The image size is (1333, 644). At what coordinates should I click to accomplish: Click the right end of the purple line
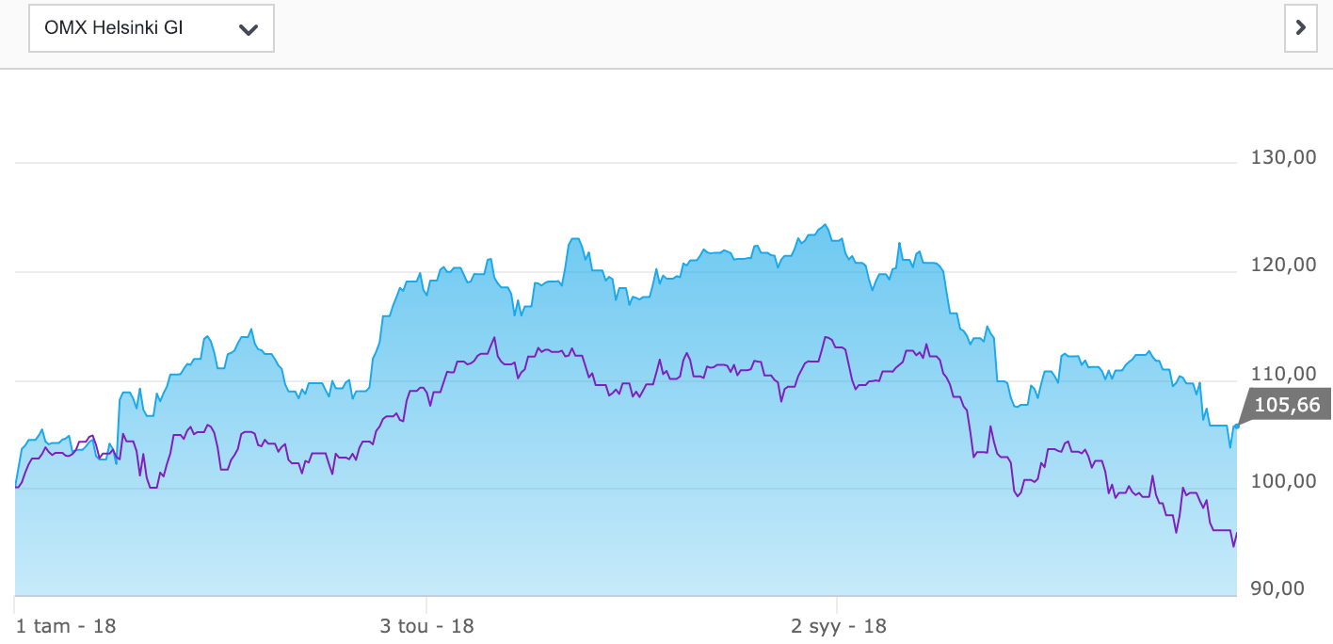click(1236, 534)
